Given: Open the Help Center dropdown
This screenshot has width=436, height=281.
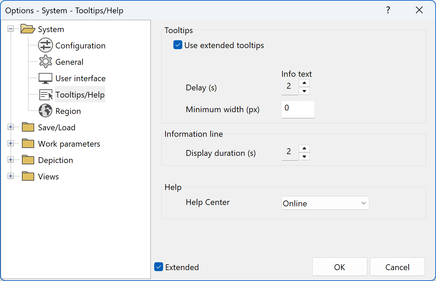Looking at the screenshot, I should (325, 203).
